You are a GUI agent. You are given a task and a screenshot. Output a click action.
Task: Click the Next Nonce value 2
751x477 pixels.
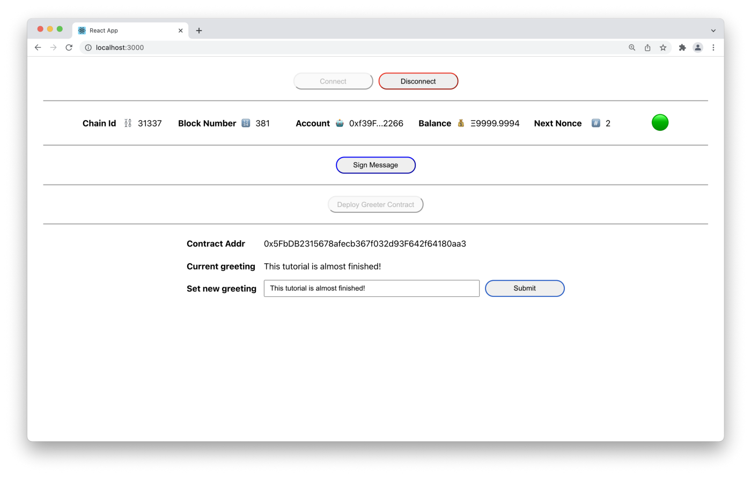[x=608, y=123]
